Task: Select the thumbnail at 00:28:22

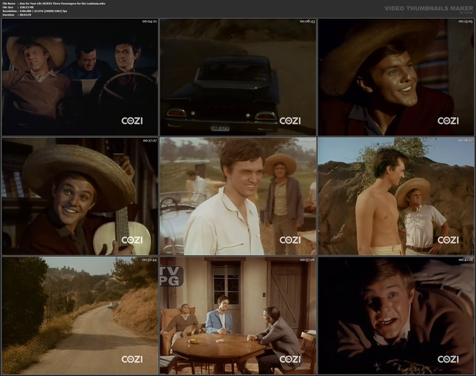Action: point(396,196)
